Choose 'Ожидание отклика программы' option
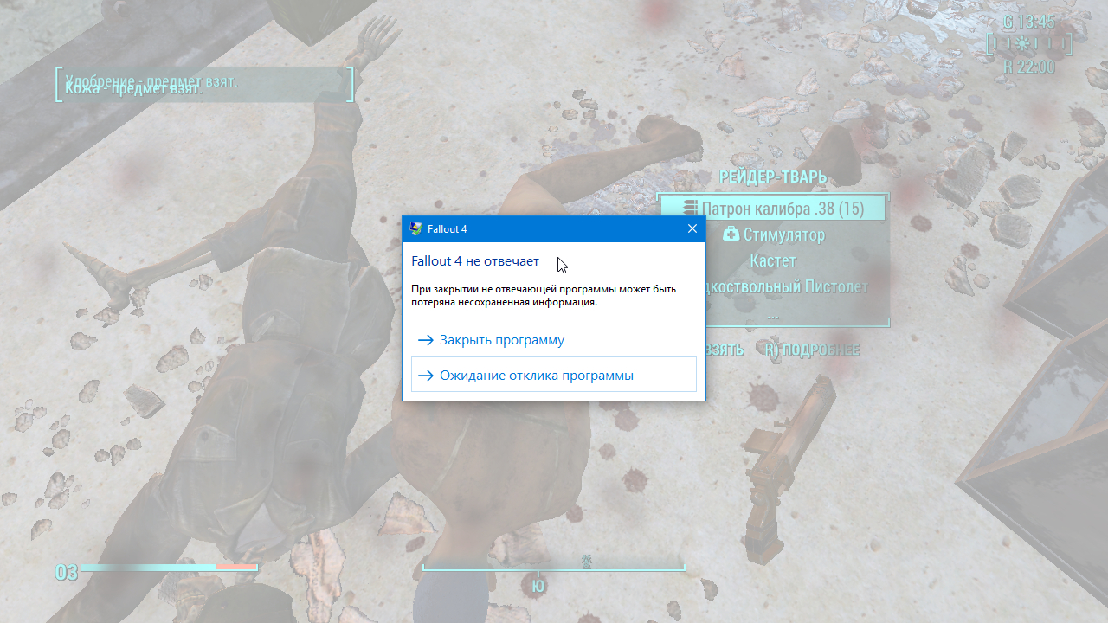Viewport: 1108px width, 623px height. coord(554,376)
